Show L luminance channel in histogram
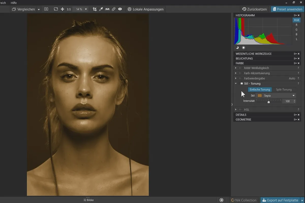 [x=296, y=39]
